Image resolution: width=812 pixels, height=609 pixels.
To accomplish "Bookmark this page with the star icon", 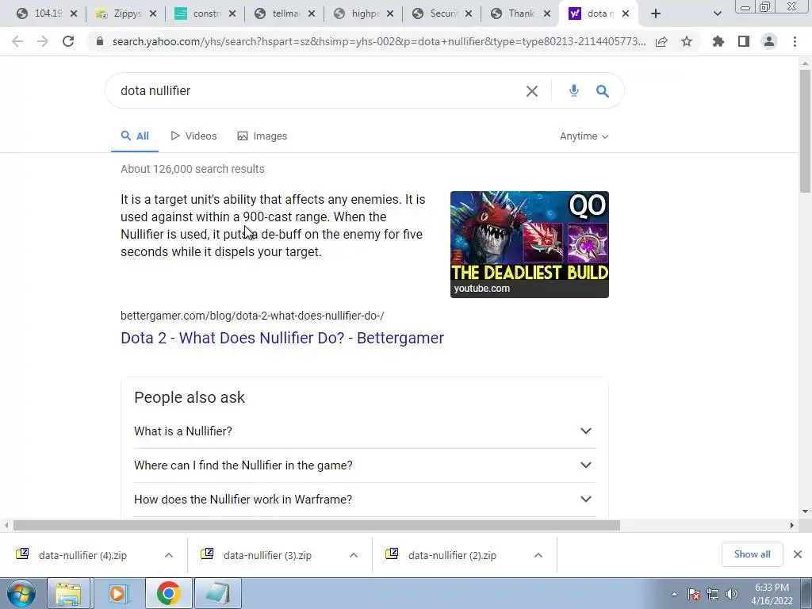I will click(x=687, y=41).
